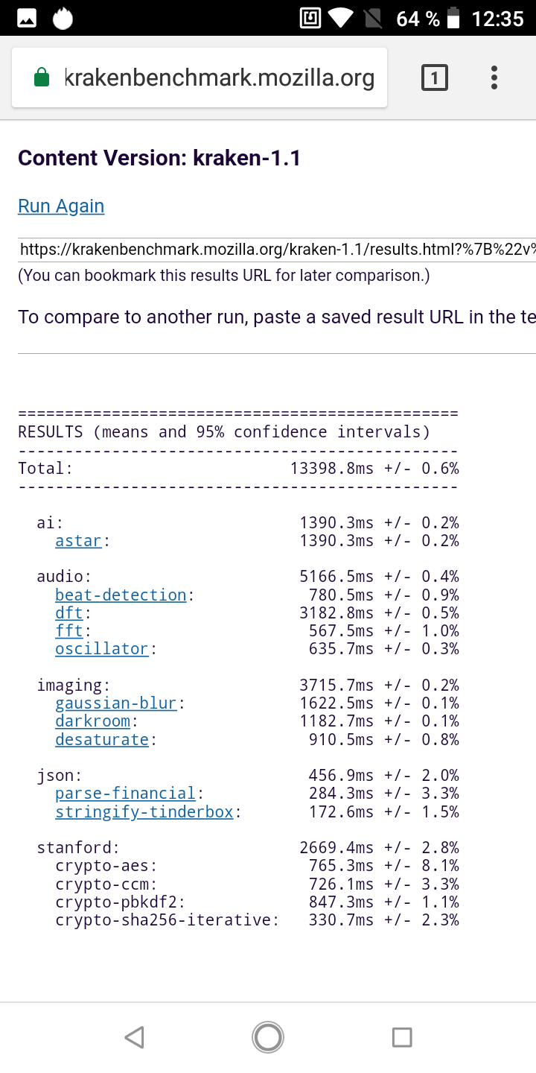Image resolution: width=536 pixels, height=1073 pixels.
Task: Focus the krakenbenchmark.mozilla.org address bar
Action: click(x=220, y=77)
